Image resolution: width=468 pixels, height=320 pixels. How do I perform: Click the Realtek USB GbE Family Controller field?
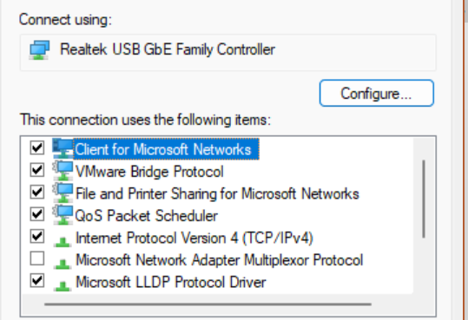pos(228,53)
